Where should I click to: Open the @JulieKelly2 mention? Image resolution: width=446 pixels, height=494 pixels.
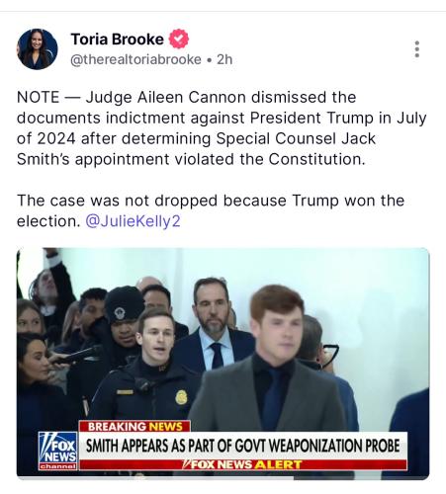pyautogui.click(x=133, y=221)
